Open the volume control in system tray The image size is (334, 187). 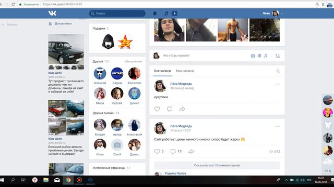pyautogui.click(x=302, y=180)
